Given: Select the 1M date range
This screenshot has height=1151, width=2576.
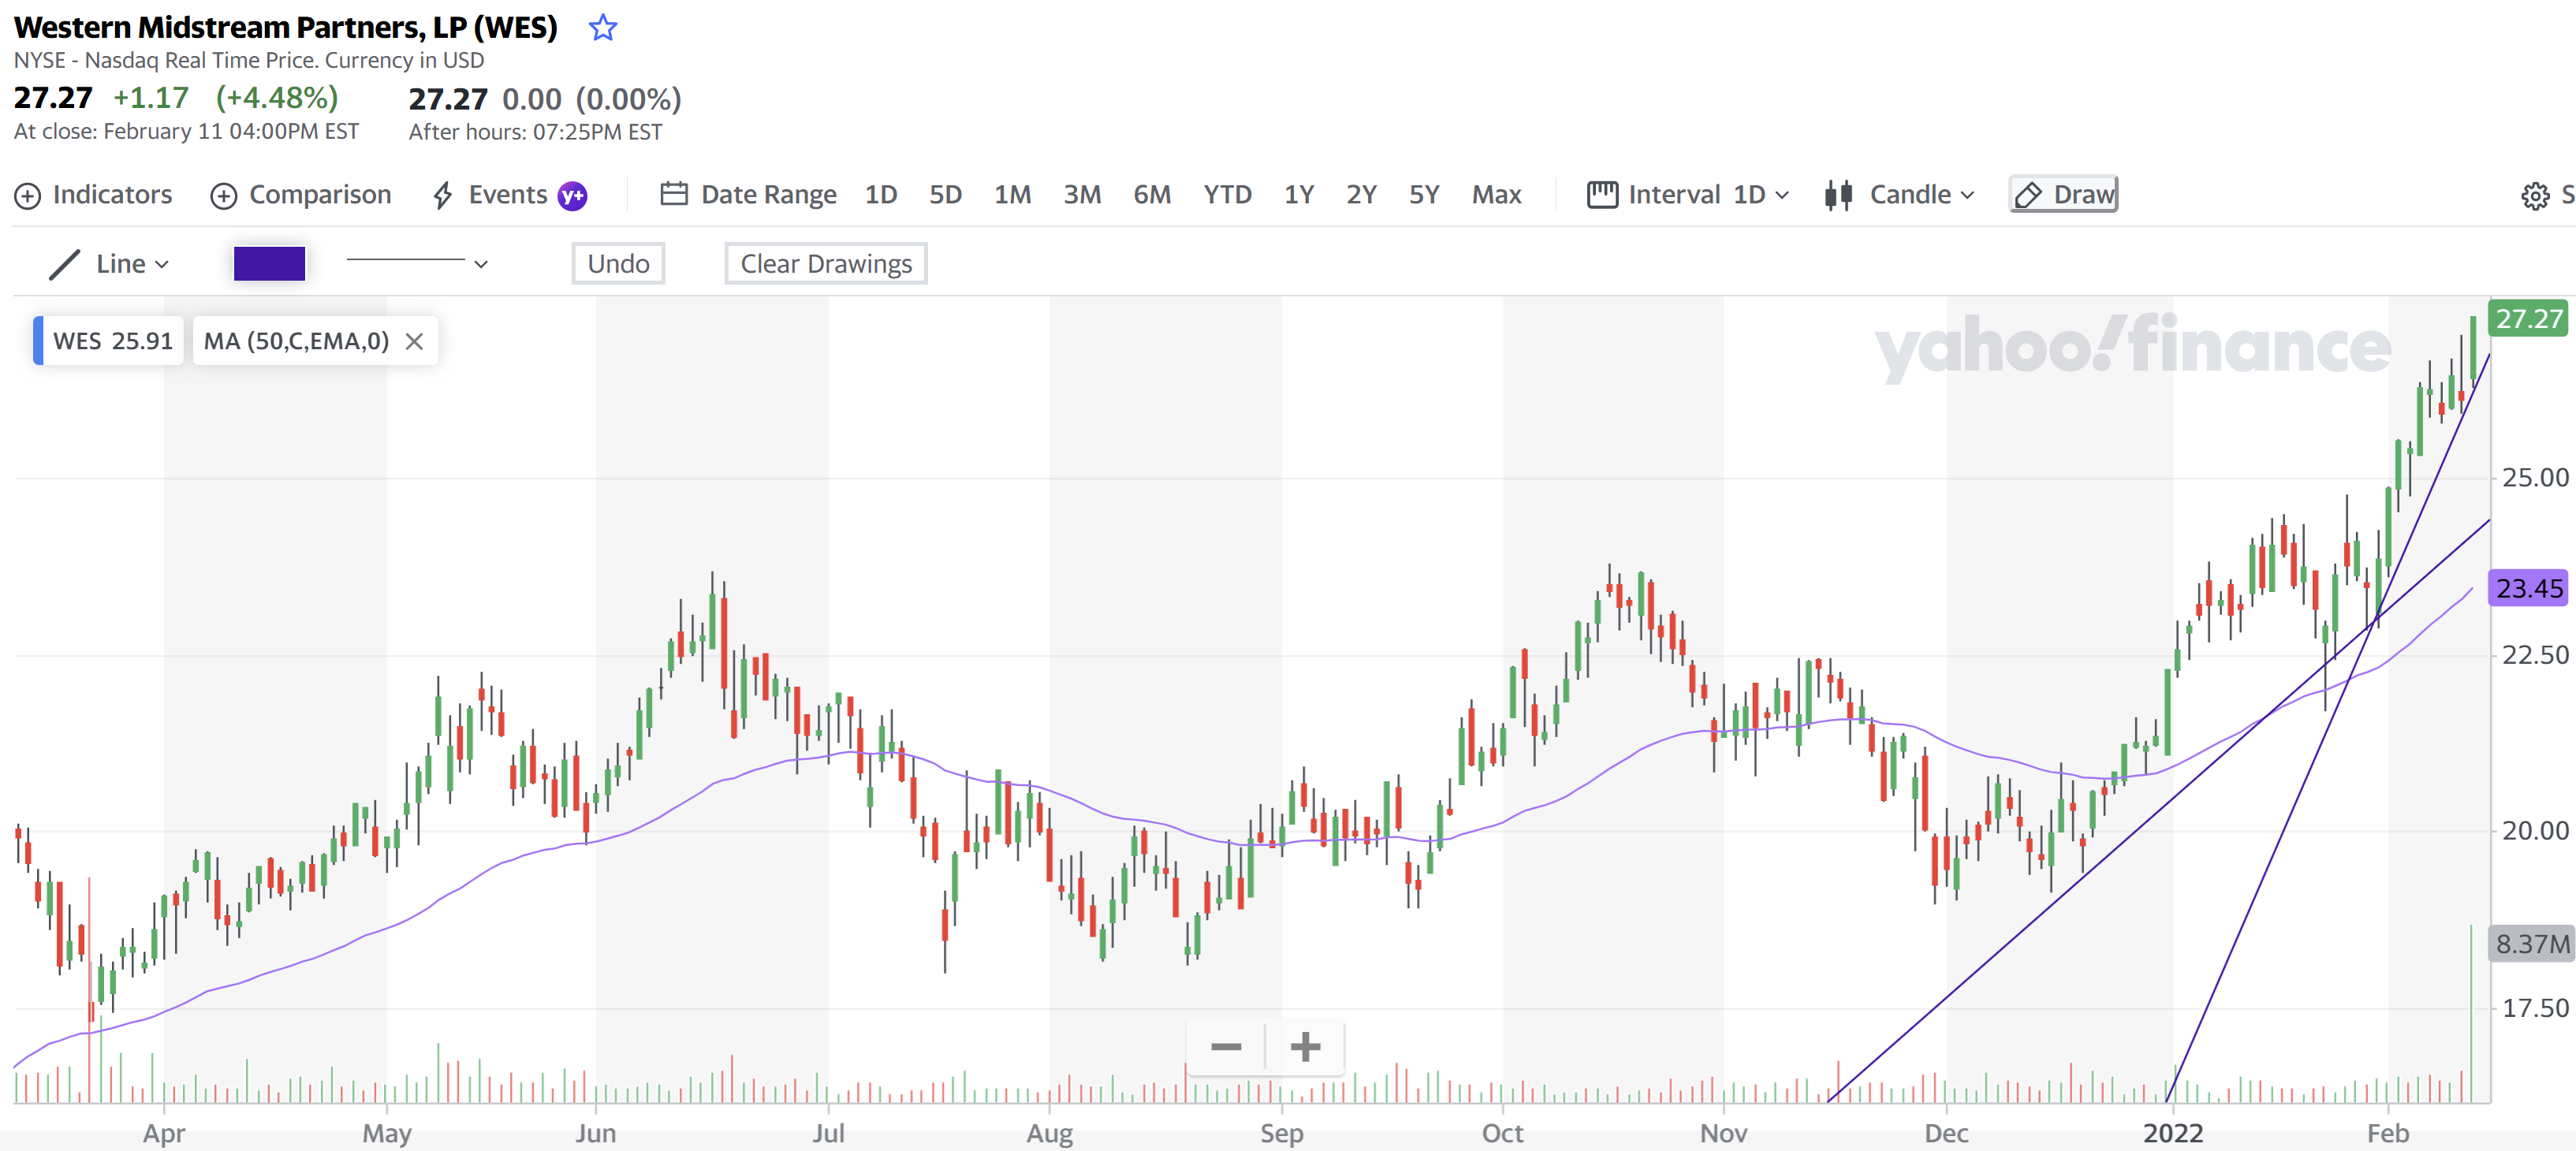Looking at the screenshot, I should [x=1012, y=195].
